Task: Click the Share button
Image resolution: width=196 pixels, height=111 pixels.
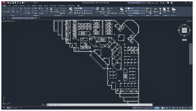Action: (x=36, y=3)
